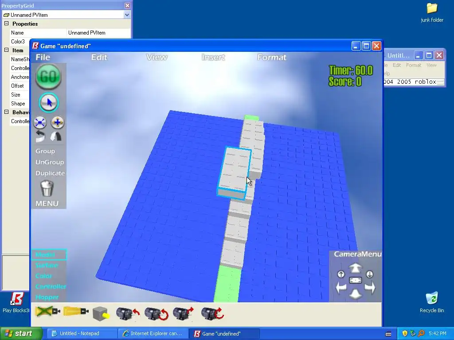
Task: Click the crossed-out yellow glue icon
Action: point(48,312)
